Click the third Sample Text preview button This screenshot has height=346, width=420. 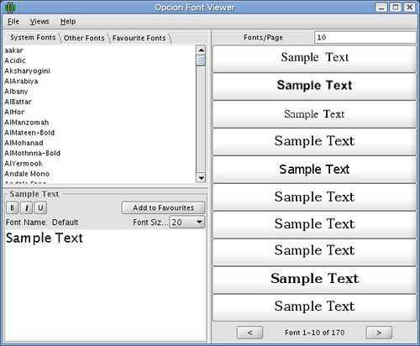click(x=314, y=114)
